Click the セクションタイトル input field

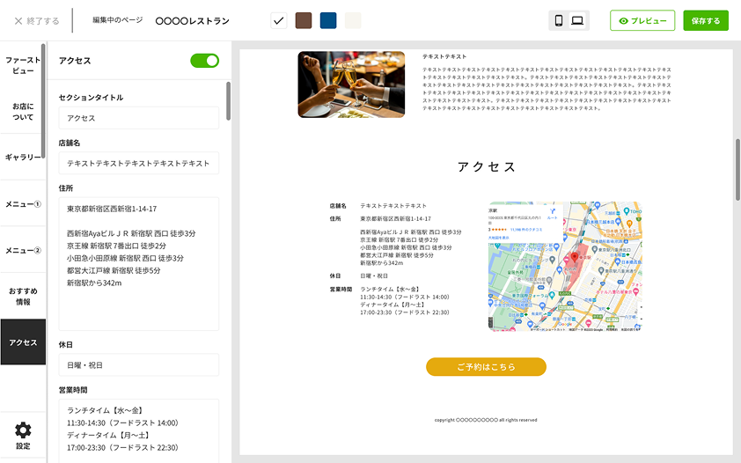138,118
